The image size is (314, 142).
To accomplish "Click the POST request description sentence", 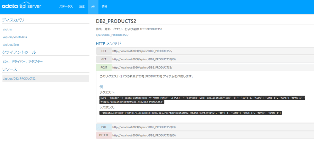I will (147, 76).
